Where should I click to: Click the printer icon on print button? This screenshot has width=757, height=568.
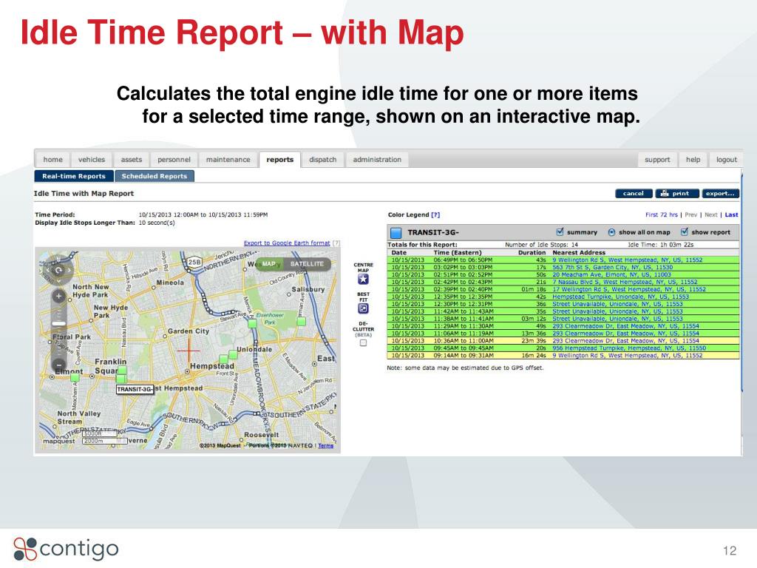point(665,194)
